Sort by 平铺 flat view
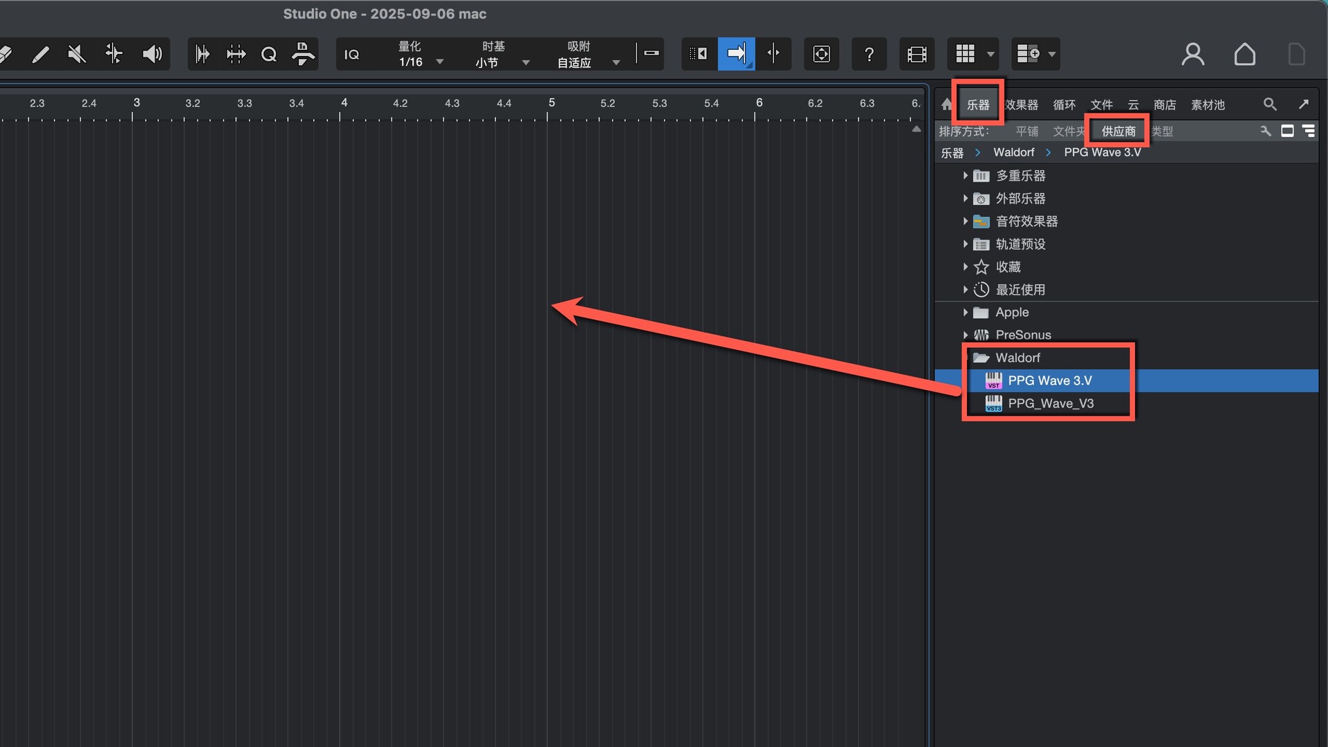This screenshot has height=747, width=1328. tap(1027, 131)
